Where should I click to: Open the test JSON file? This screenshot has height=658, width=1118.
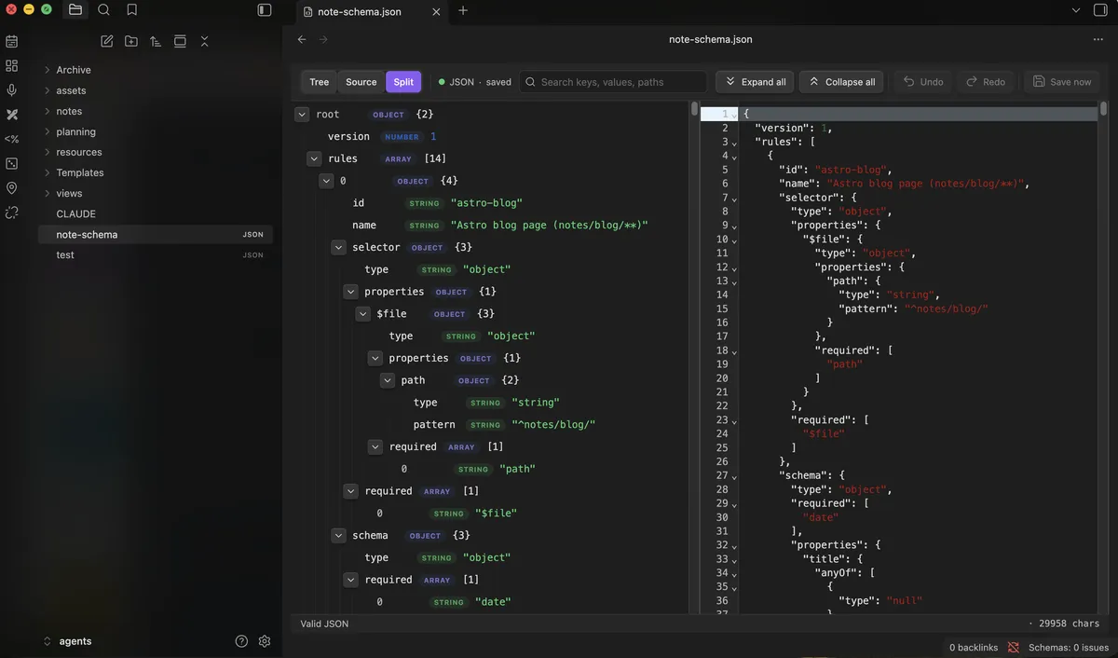pos(155,254)
